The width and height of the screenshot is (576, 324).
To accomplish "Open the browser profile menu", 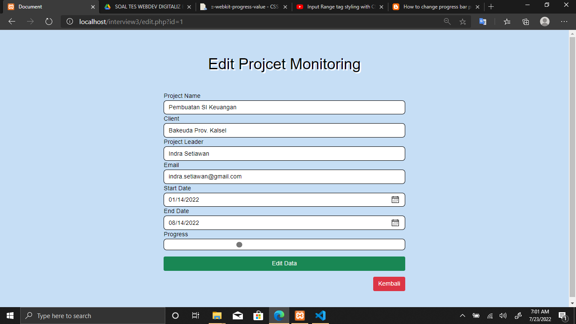I will (x=545, y=22).
